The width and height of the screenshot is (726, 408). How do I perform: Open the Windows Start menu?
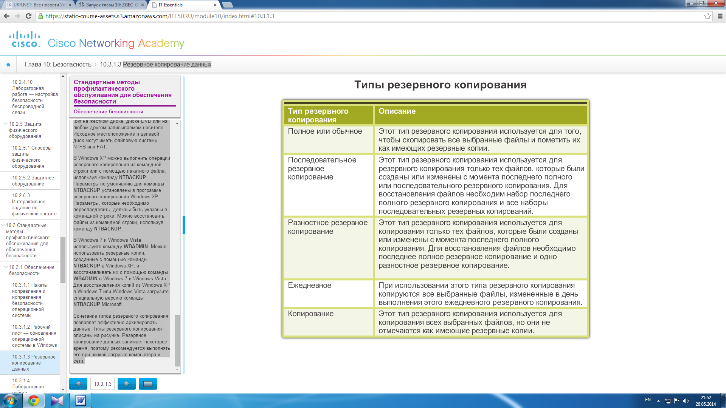tap(10, 400)
